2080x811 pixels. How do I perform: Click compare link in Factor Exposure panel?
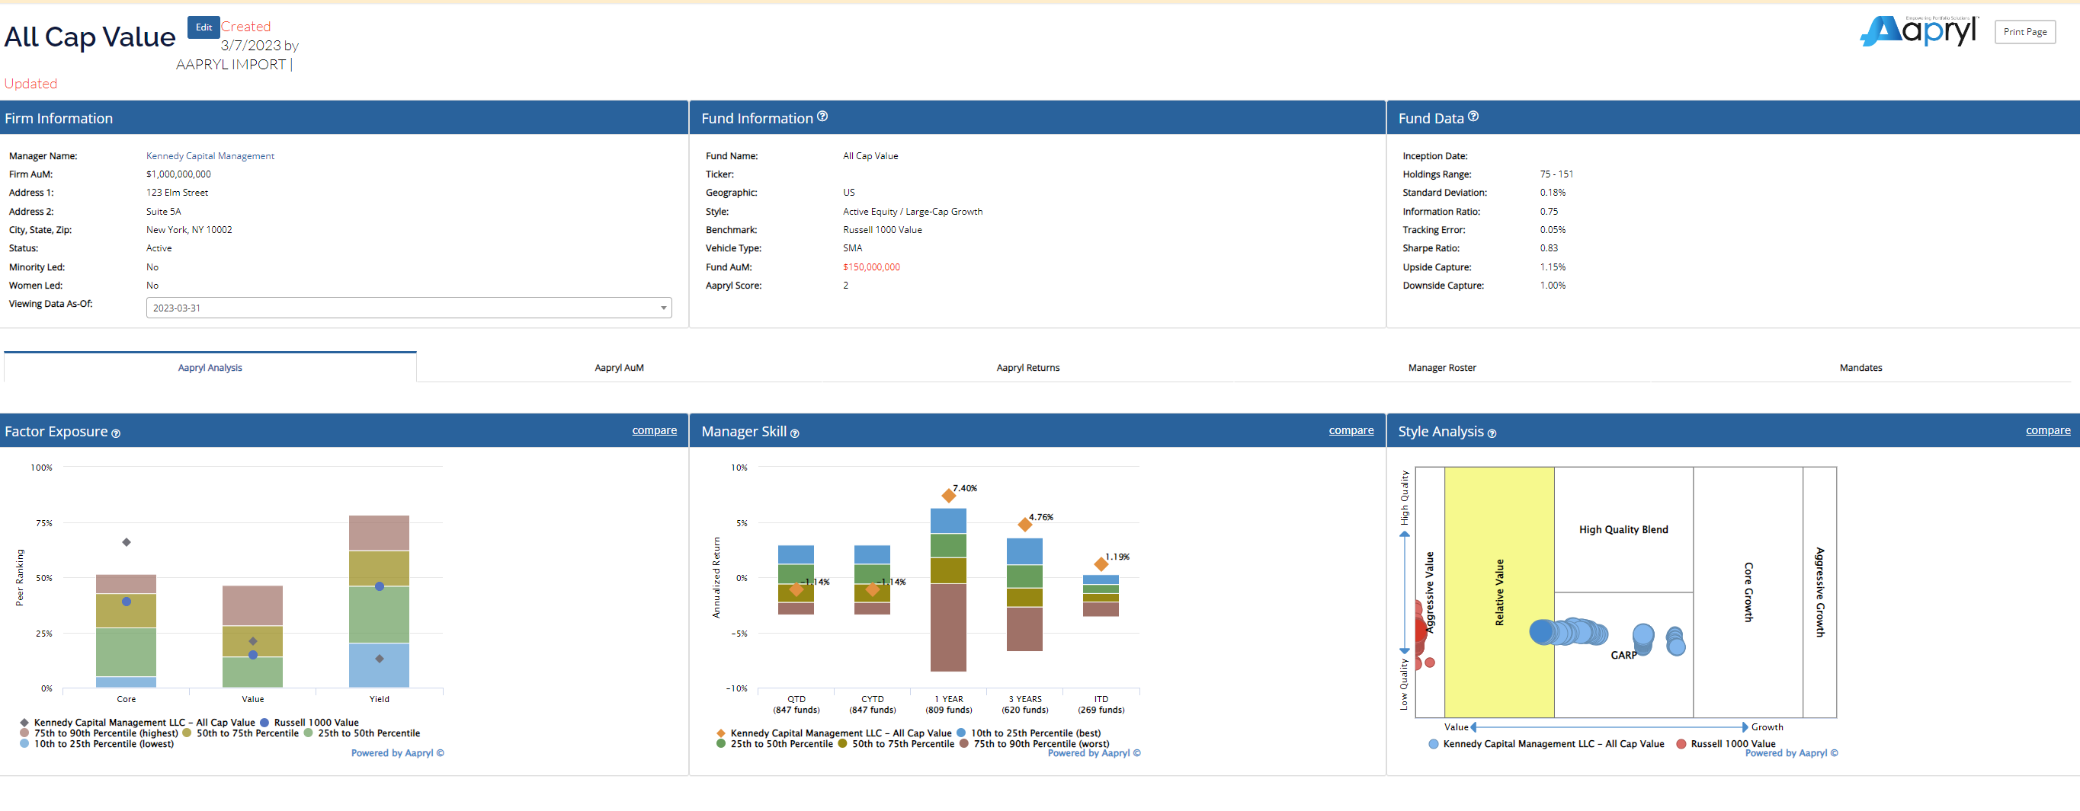[654, 430]
